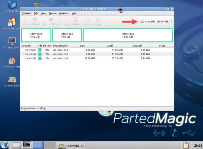Click the Partition column header
This screenshot has width=203, height=149.
click(x=29, y=46)
